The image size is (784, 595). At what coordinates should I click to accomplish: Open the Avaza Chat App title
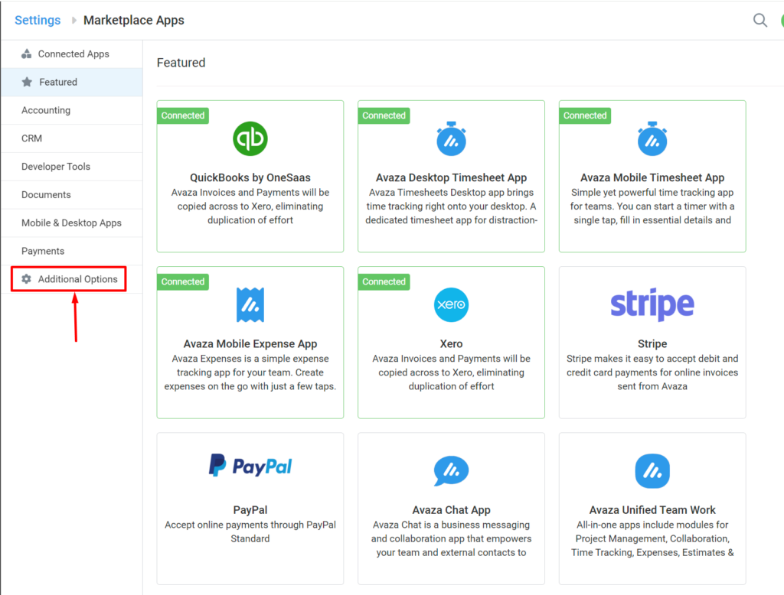click(451, 509)
